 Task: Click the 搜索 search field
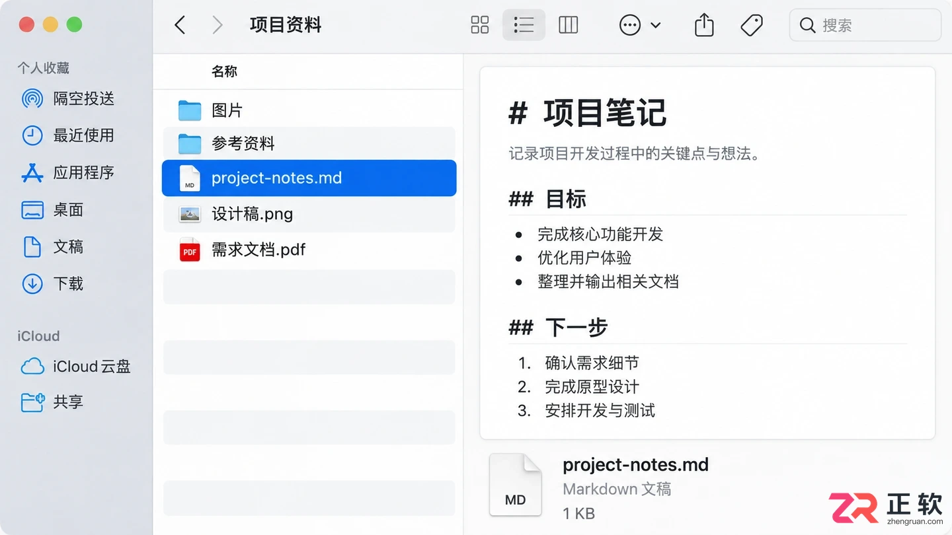point(865,25)
